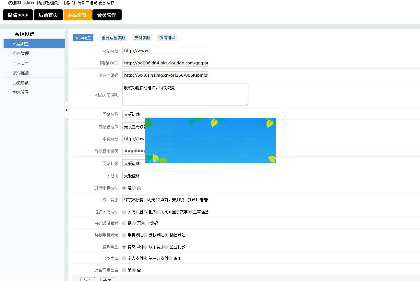Go to 后台首页
420x281 pixels.
click(48, 15)
